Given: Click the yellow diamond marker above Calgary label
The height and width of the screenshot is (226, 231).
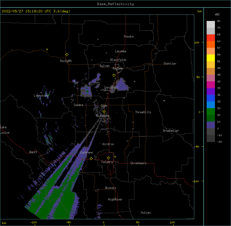Looking at the screenshot, I should pos(109,158).
